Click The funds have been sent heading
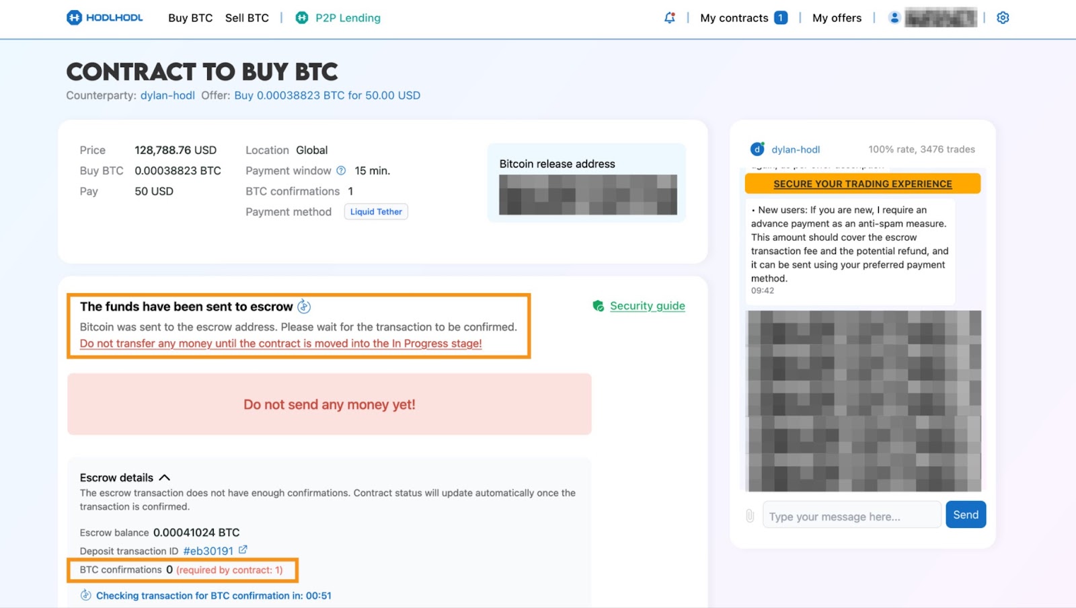 tap(186, 307)
